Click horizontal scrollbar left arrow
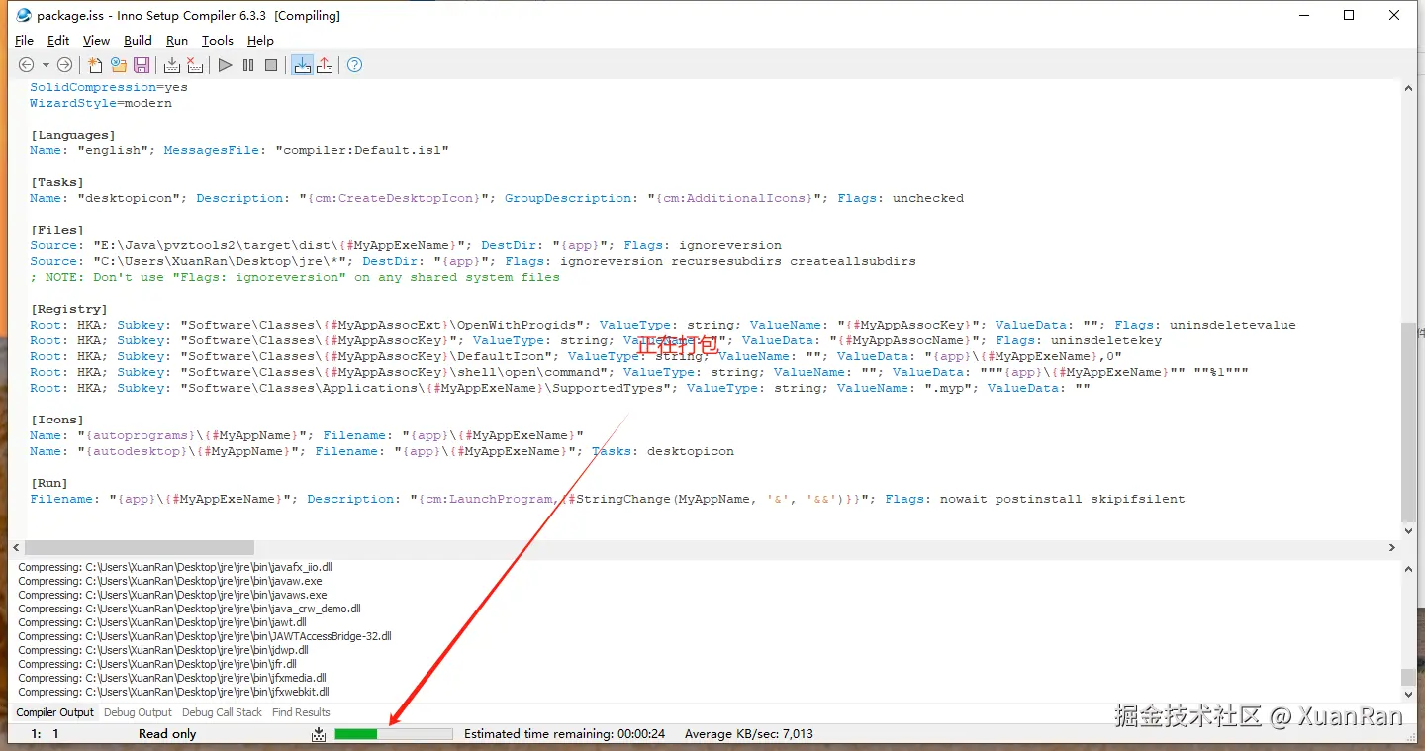1425x751 pixels. pos(17,547)
